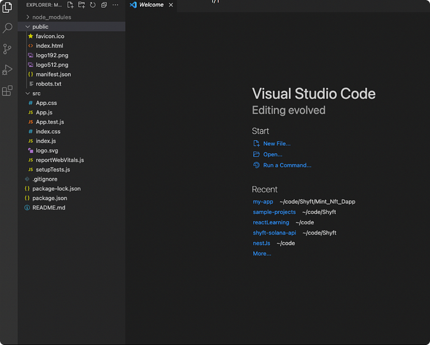Image resolution: width=430 pixels, height=345 pixels.
Task: Open the Search view in activity bar
Action: (x=8, y=28)
